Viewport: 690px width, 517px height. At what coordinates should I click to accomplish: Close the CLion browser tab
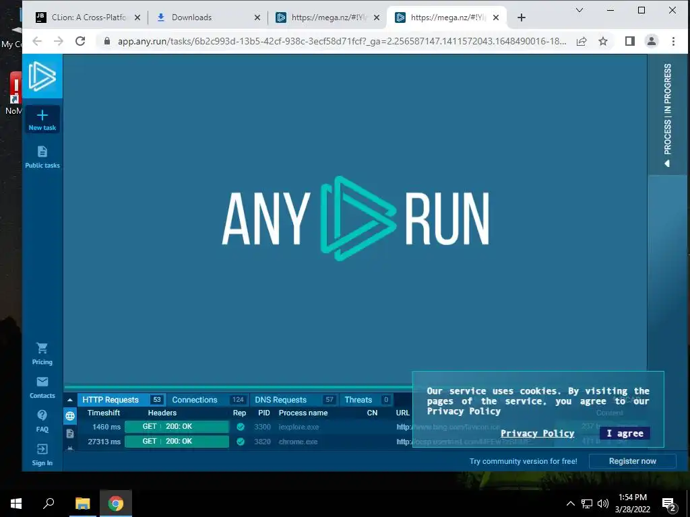click(137, 18)
